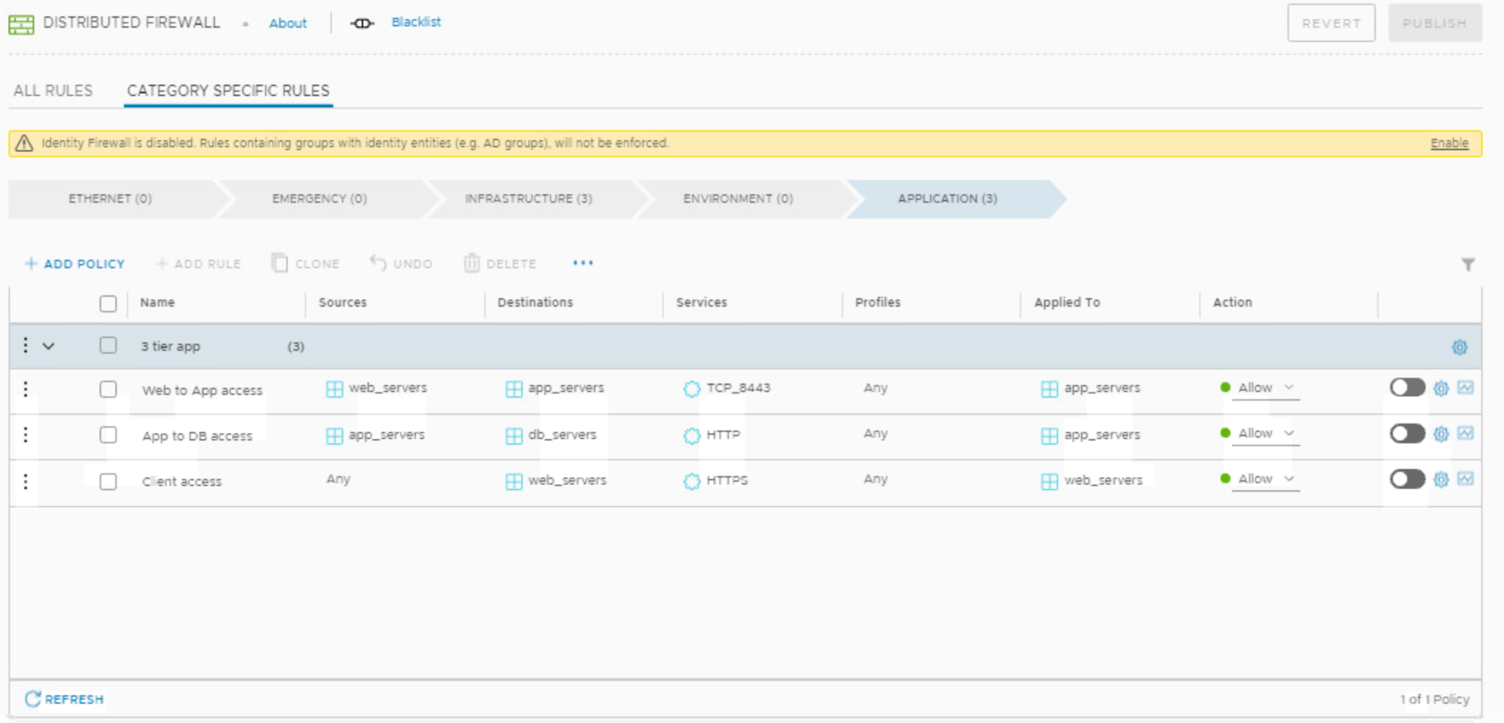Click the Revert button

(x=1331, y=23)
